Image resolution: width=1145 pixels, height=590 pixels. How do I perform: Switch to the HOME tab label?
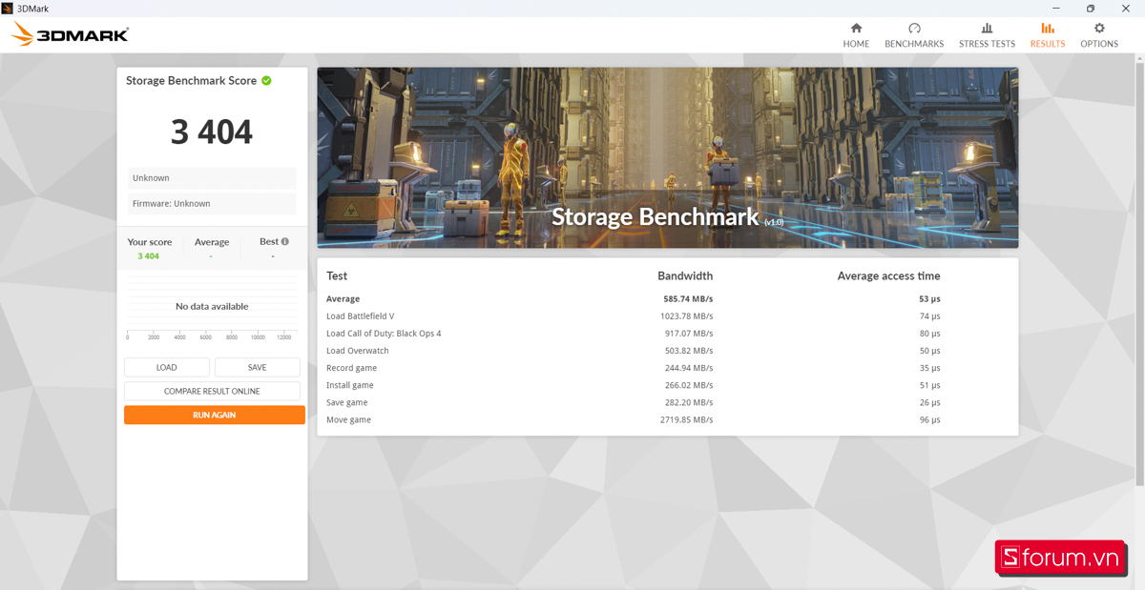(856, 44)
